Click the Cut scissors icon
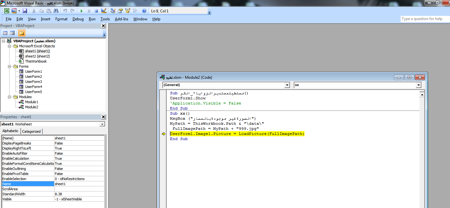450x208 pixels. [x=34, y=11]
